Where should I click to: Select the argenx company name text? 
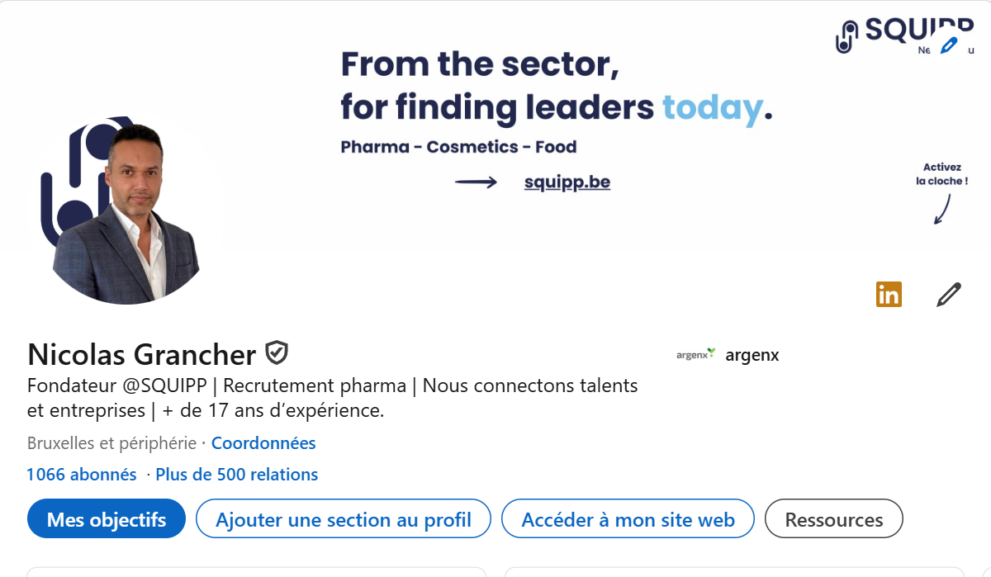752,356
